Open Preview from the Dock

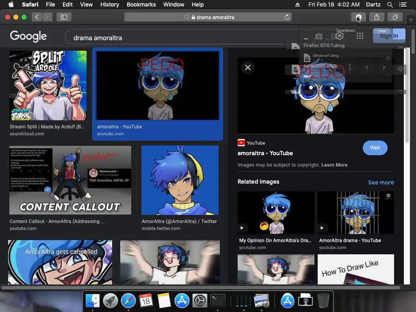(x=261, y=301)
